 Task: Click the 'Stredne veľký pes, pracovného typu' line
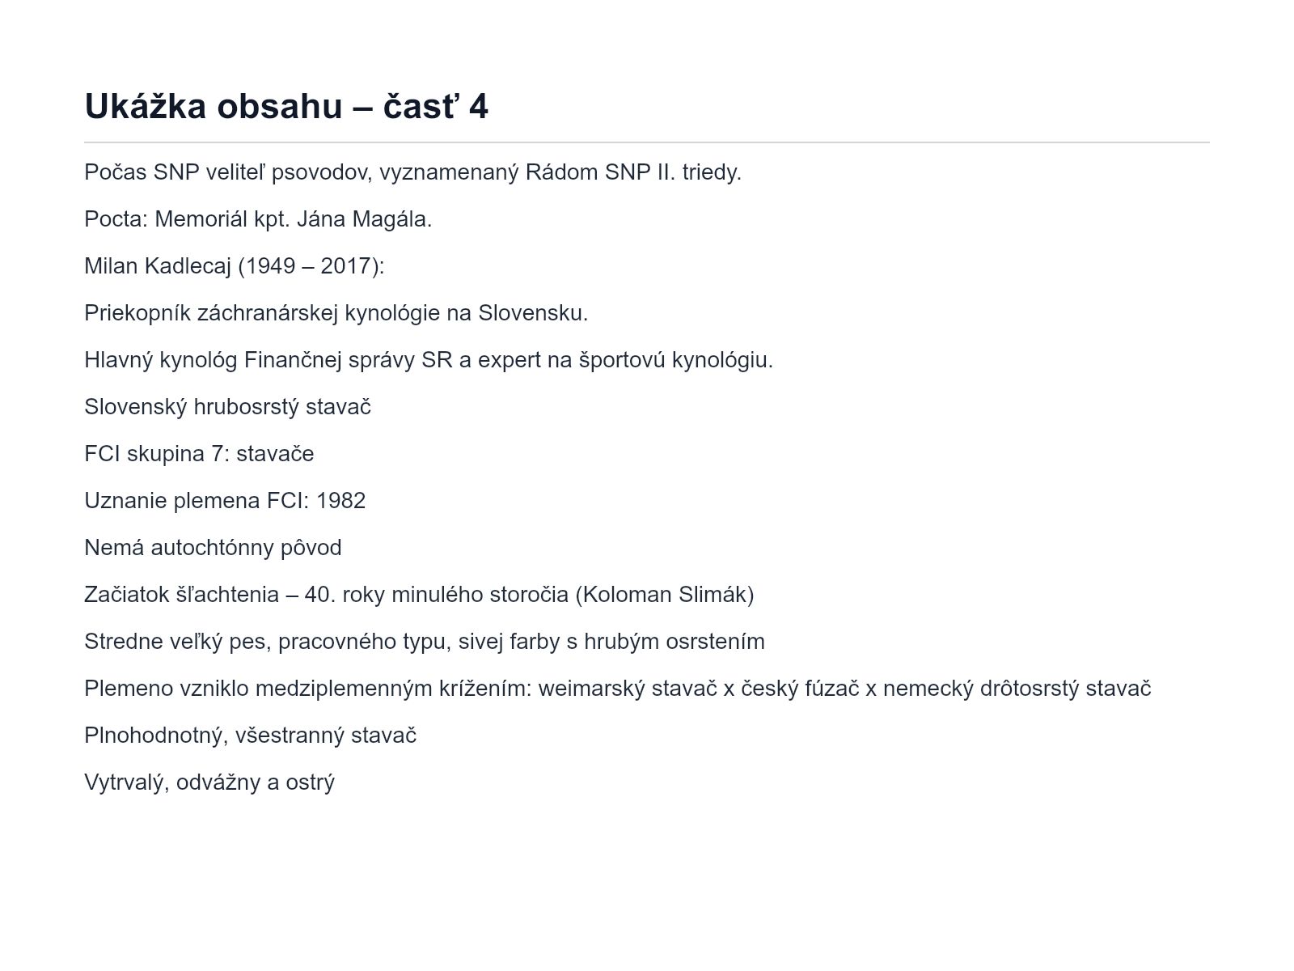(x=425, y=642)
